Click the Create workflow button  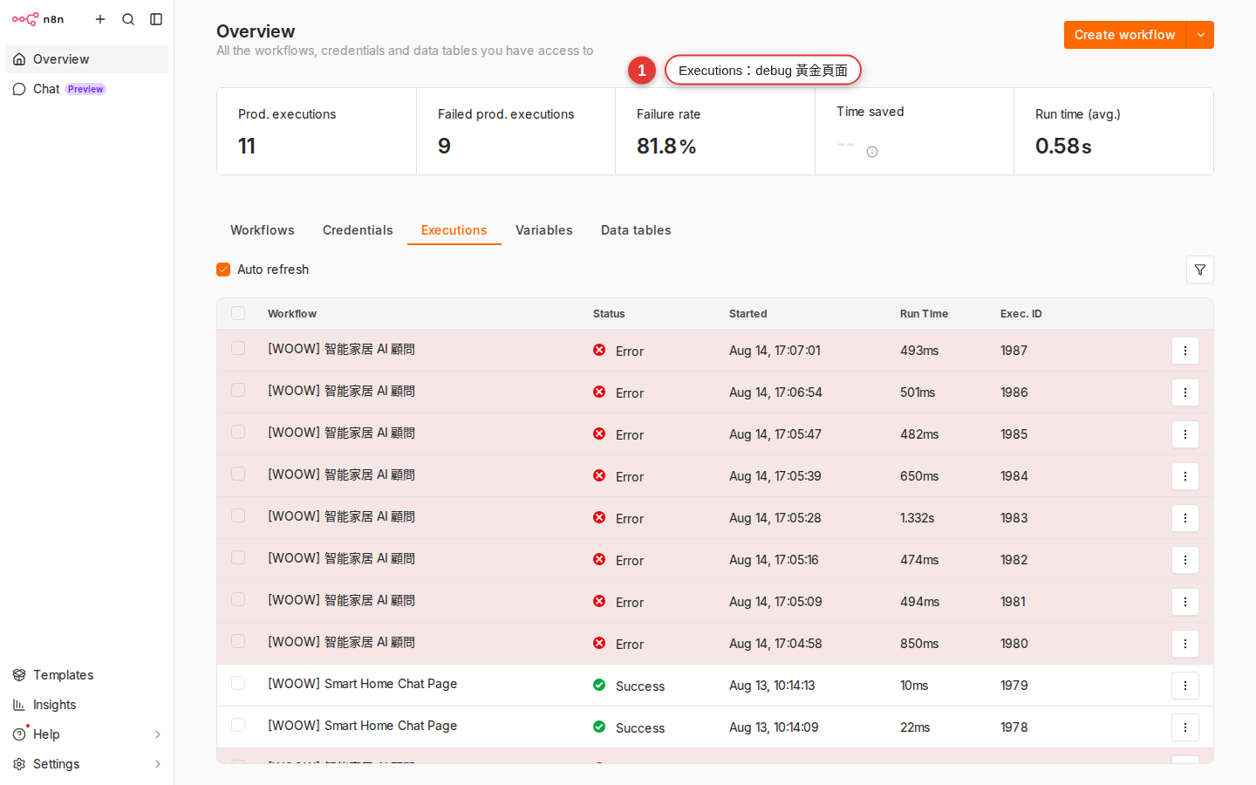1125,35
